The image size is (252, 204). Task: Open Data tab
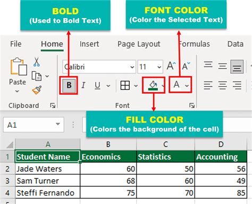tap(236, 44)
